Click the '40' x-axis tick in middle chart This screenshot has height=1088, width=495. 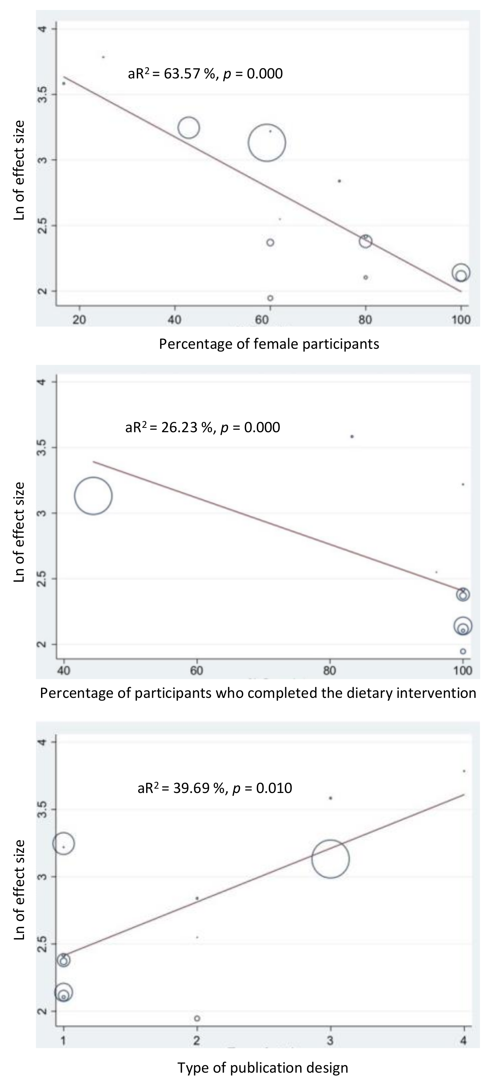(x=64, y=671)
